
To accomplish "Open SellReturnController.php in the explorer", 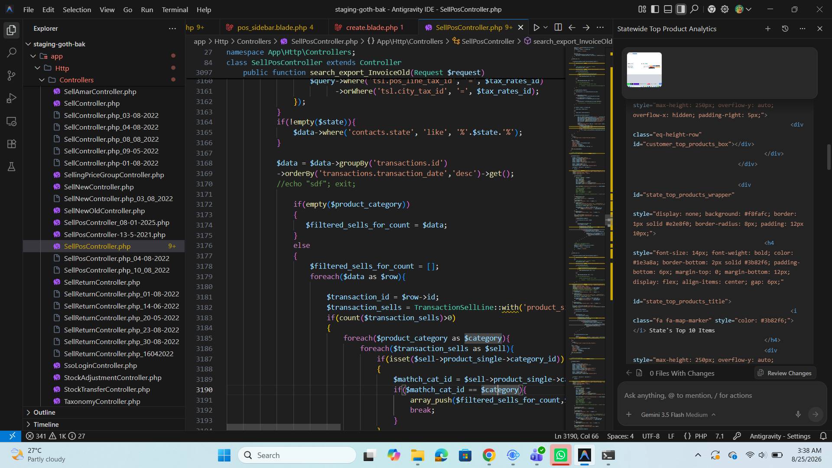I will click(x=102, y=282).
